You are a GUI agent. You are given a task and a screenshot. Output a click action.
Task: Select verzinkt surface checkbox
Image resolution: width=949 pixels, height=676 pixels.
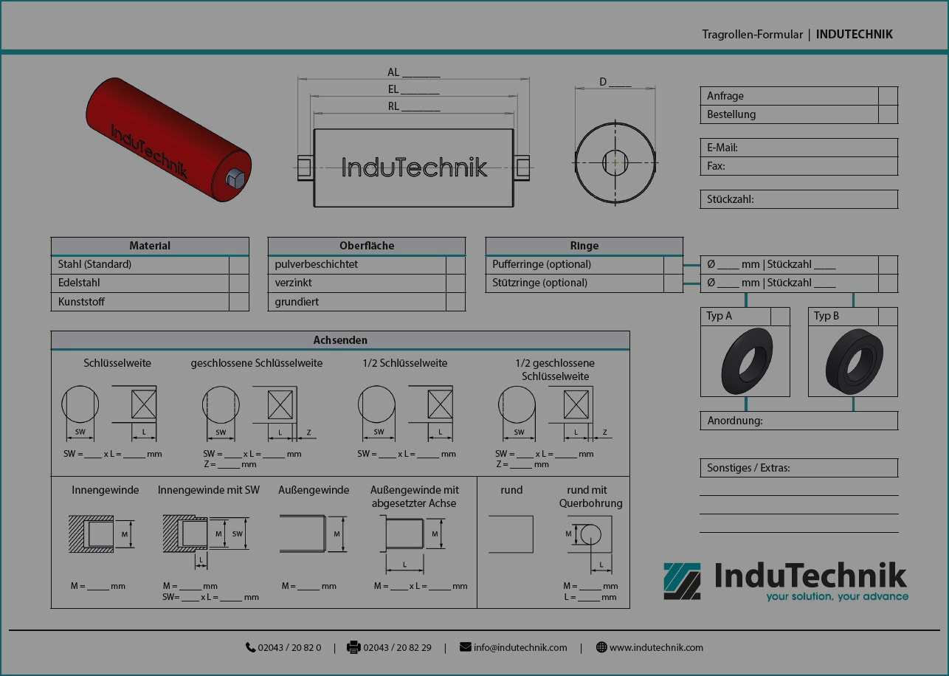tap(455, 283)
